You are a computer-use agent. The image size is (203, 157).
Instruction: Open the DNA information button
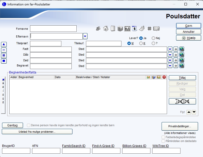[182, 101]
